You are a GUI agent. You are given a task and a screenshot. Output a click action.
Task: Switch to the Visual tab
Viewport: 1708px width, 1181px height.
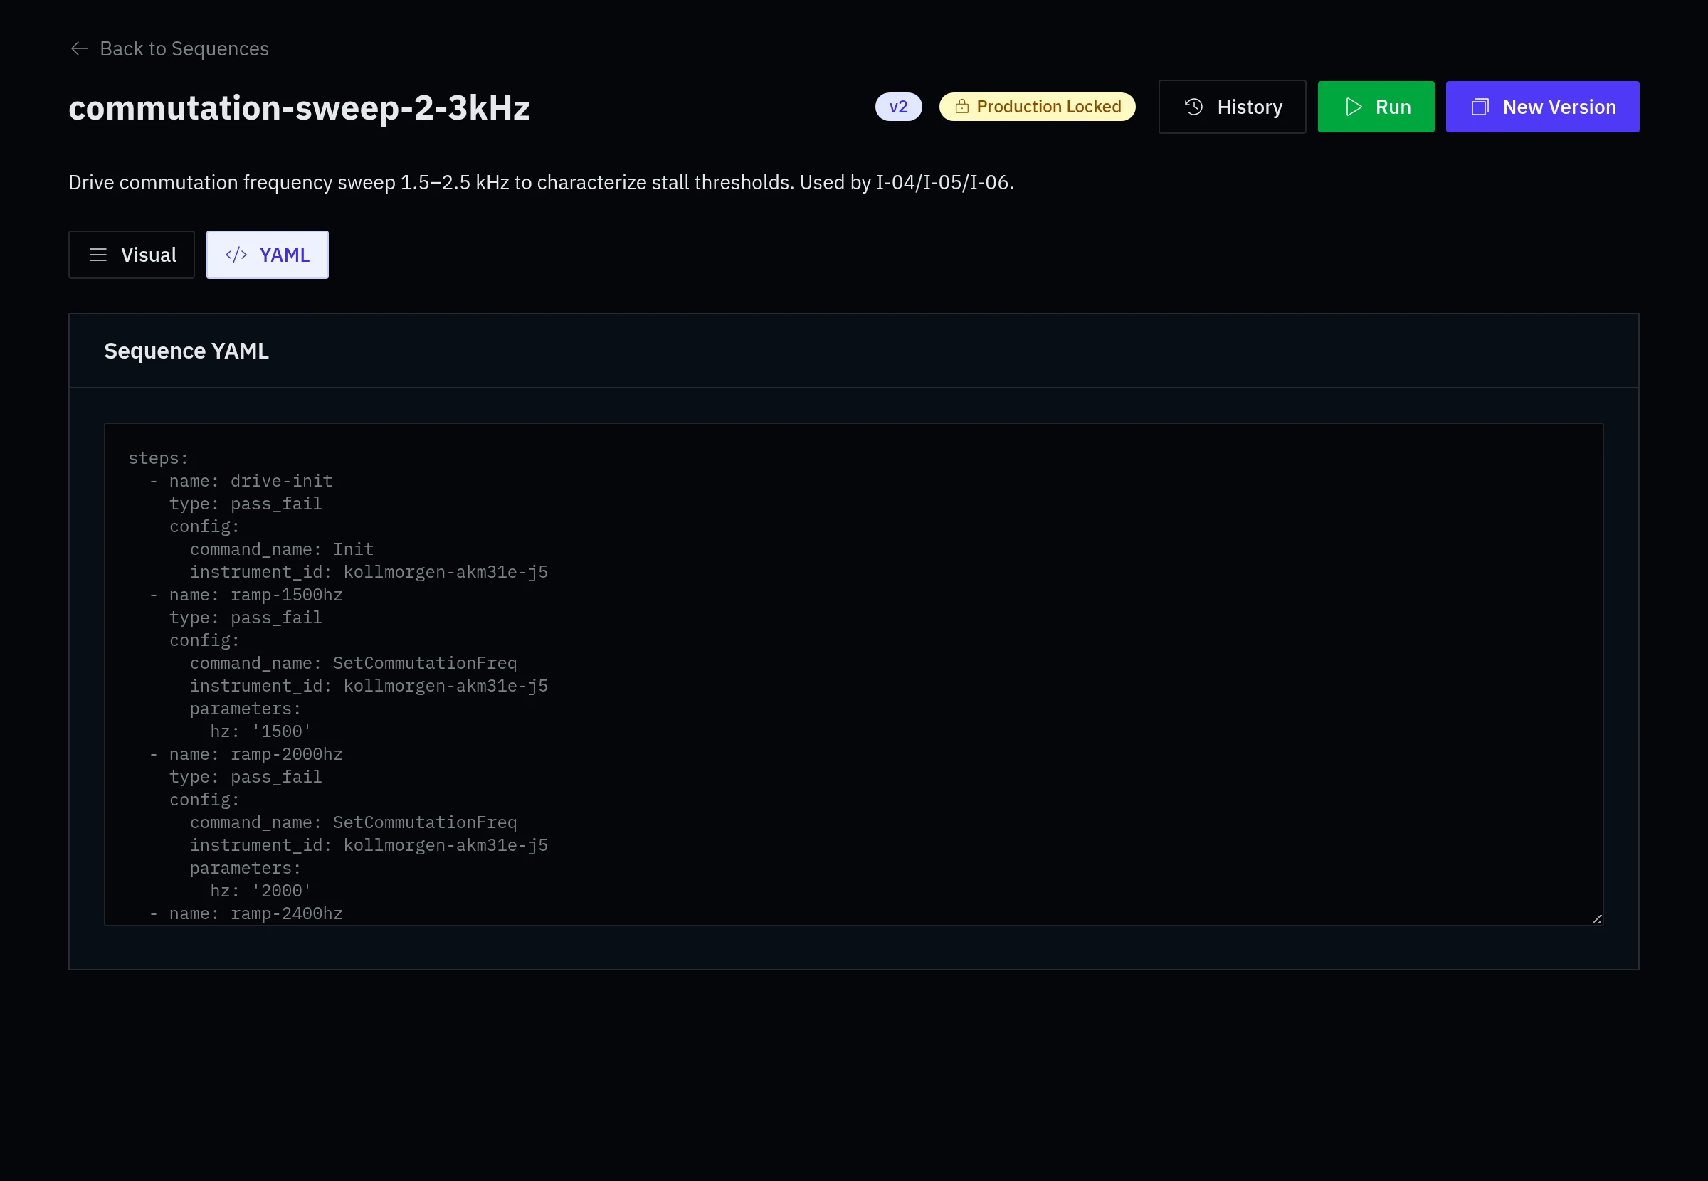132,255
